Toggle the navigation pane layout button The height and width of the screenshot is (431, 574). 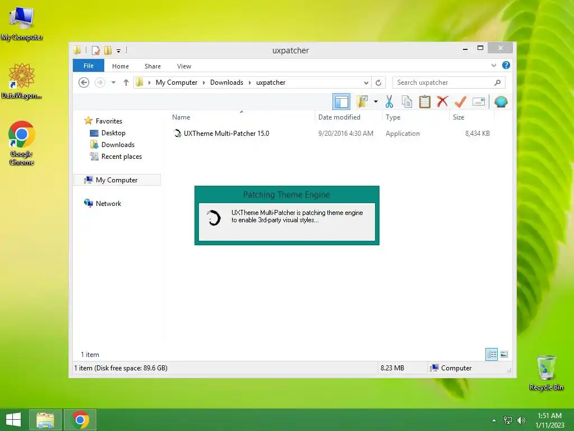[x=341, y=102]
